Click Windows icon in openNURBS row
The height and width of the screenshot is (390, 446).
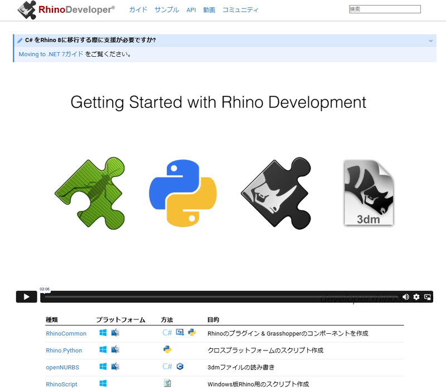click(x=103, y=367)
